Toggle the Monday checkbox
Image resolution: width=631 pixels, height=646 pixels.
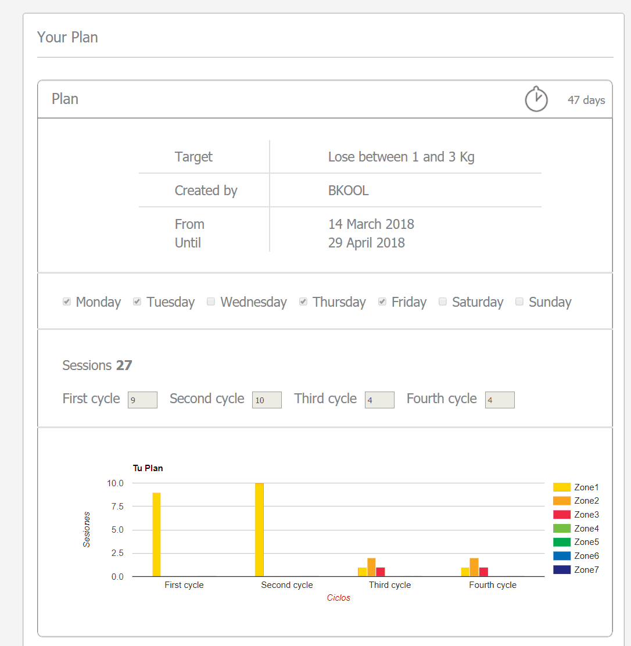click(x=67, y=302)
